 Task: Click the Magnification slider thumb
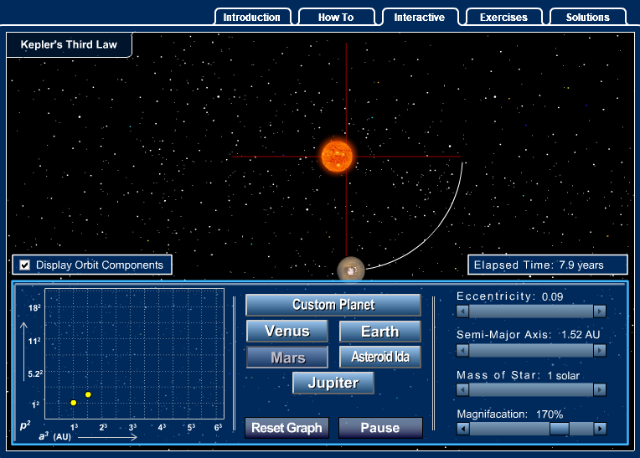560,429
